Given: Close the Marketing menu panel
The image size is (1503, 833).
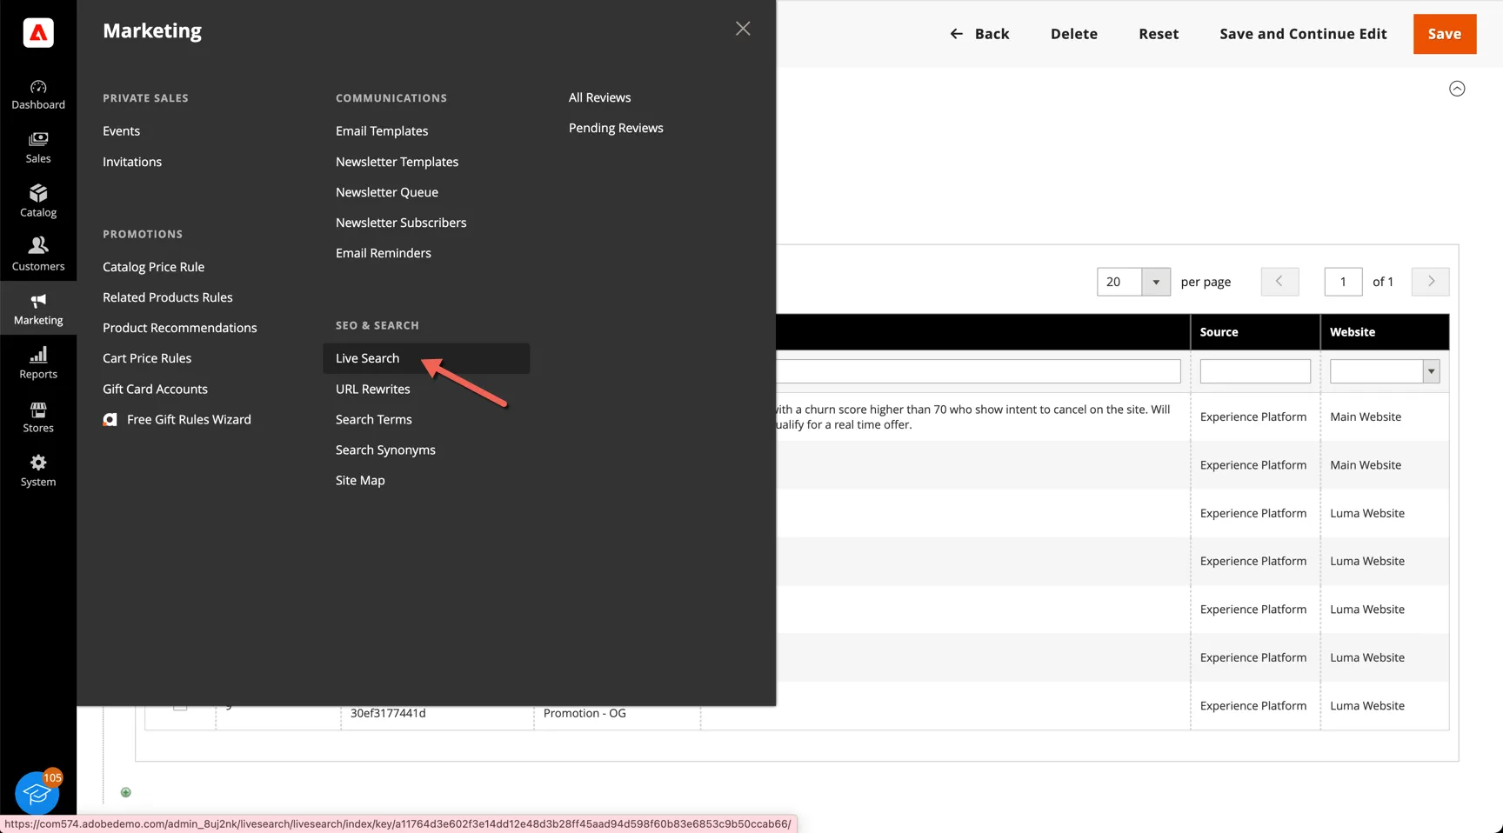Looking at the screenshot, I should pyautogui.click(x=743, y=29).
